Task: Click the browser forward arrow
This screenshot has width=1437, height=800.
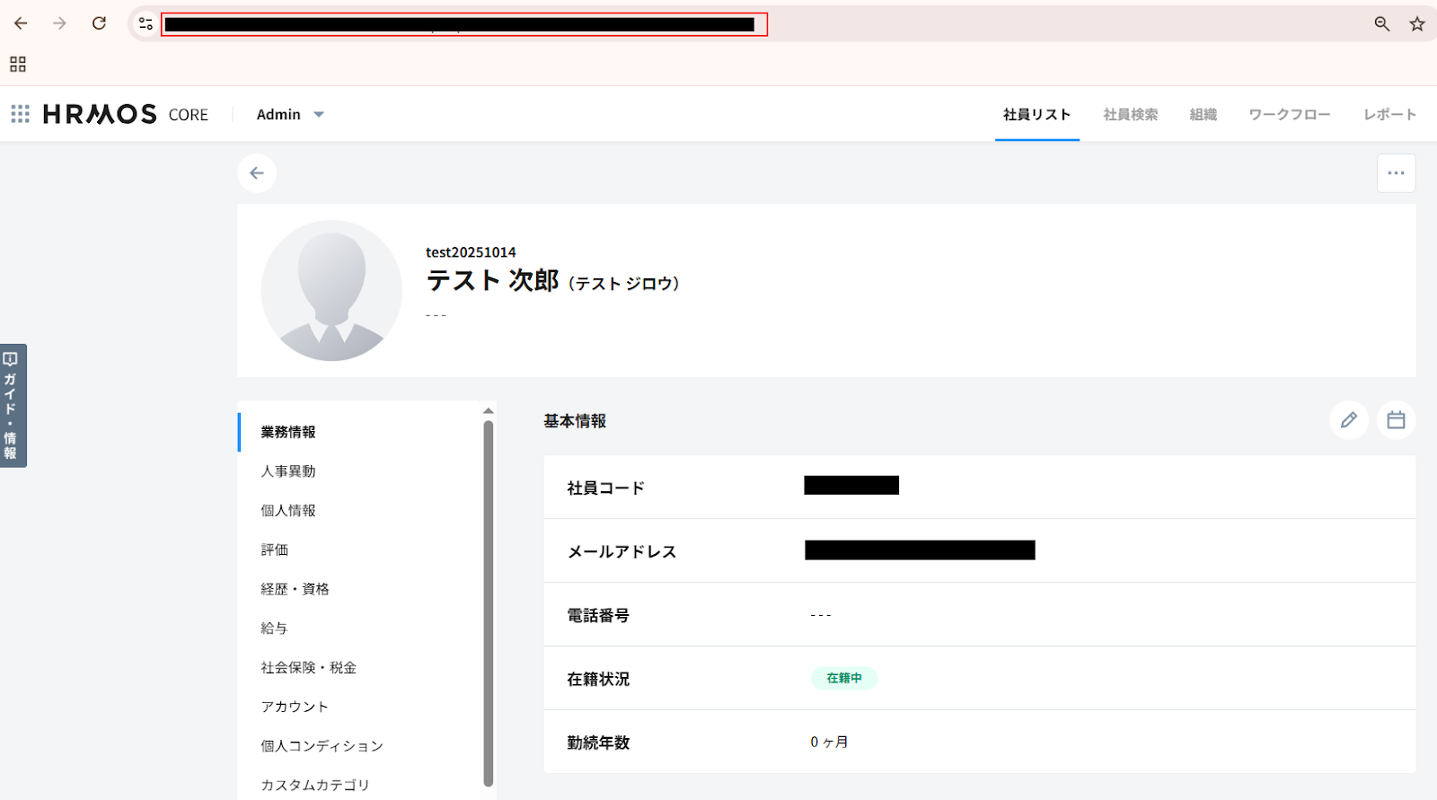Action: (59, 23)
